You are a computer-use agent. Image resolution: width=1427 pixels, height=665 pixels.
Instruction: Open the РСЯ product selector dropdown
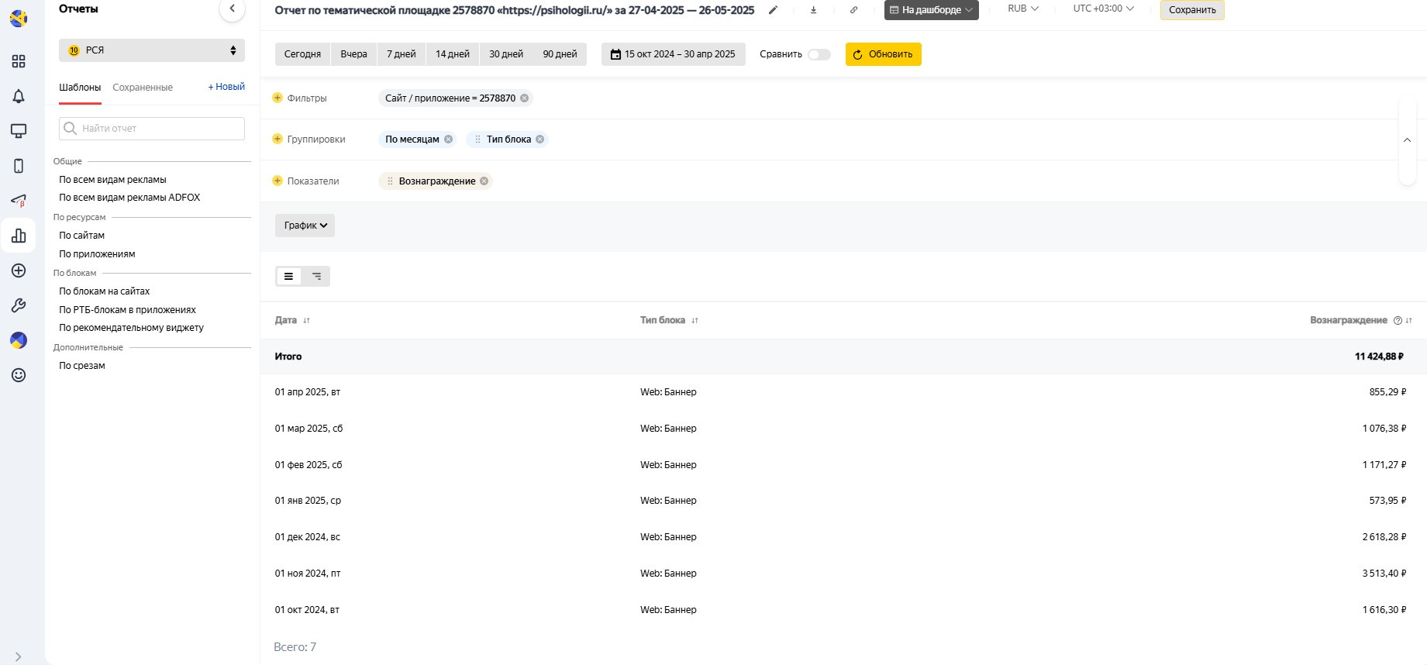(x=152, y=50)
